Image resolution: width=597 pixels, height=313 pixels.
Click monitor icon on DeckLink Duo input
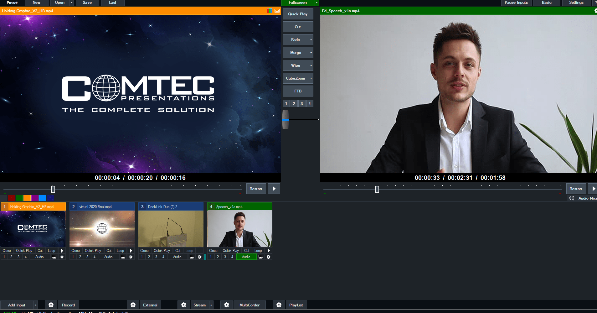[192, 257]
